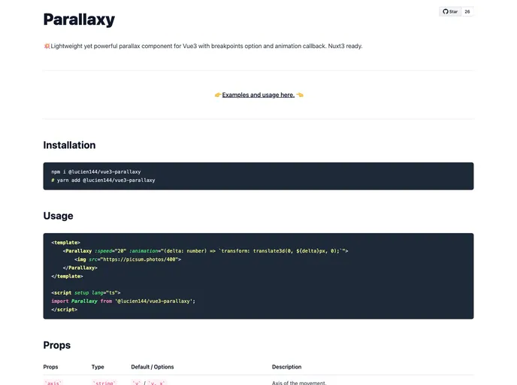This screenshot has height=385, width=517.
Task: Click the import Parallaxy from code line
Action: (123, 302)
